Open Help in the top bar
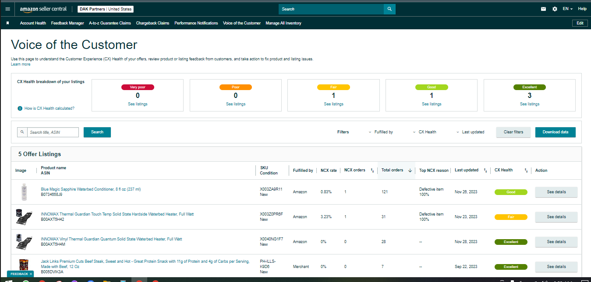Image resolution: width=591 pixels, height=282 pixels. [582, 9]
